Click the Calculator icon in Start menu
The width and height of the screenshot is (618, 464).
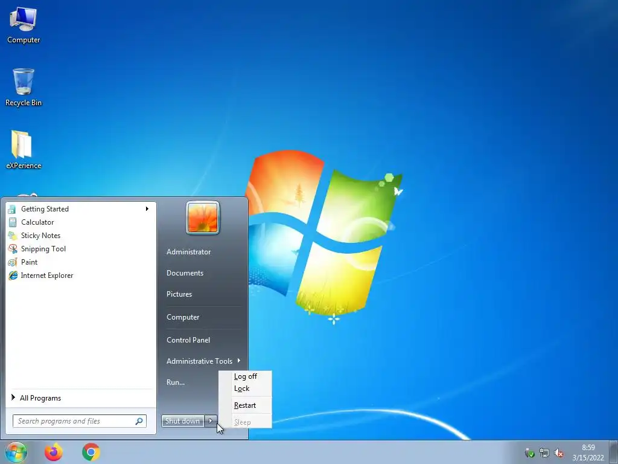[13, 222]
